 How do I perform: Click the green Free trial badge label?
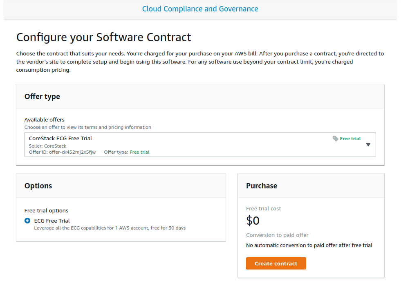350,139
